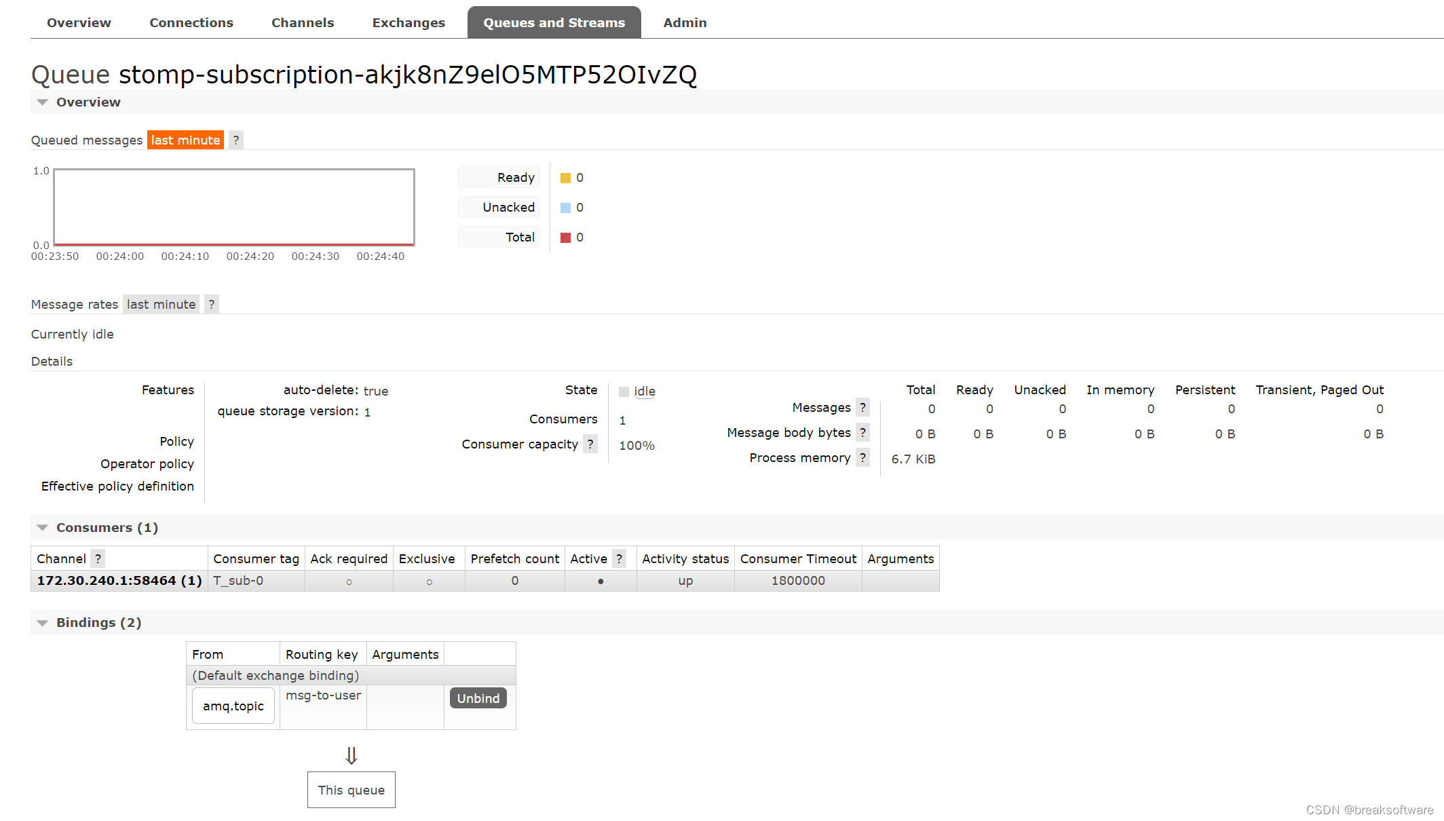Click the last minute toggle for queued messages
Screen dimensions: 1444x821
point(185,140)
